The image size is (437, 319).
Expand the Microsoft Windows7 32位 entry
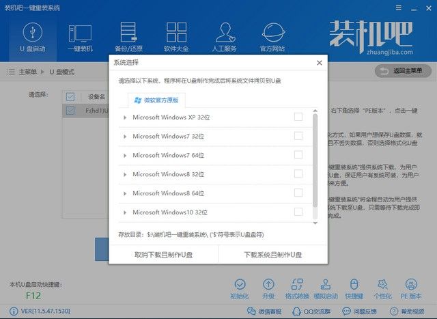[125, 137]
